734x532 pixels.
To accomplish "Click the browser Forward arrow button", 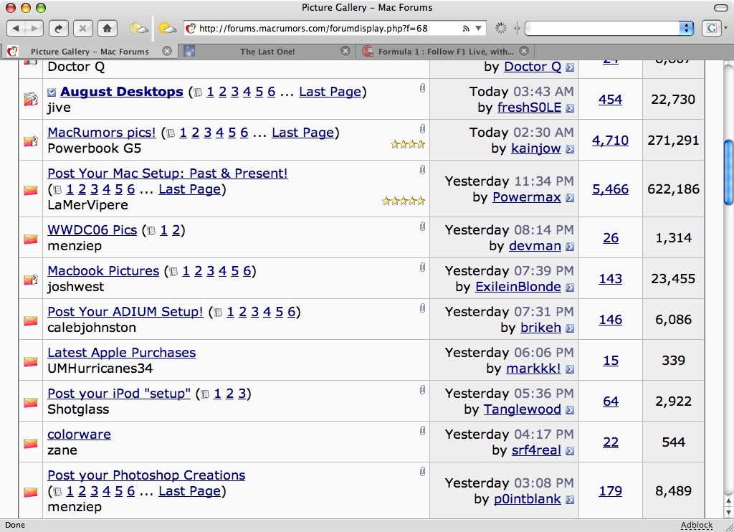I will (34, 28).
